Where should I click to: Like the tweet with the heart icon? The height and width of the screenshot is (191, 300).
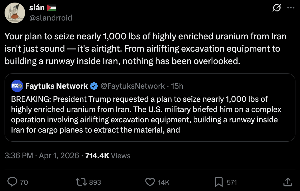pos(150,182)
